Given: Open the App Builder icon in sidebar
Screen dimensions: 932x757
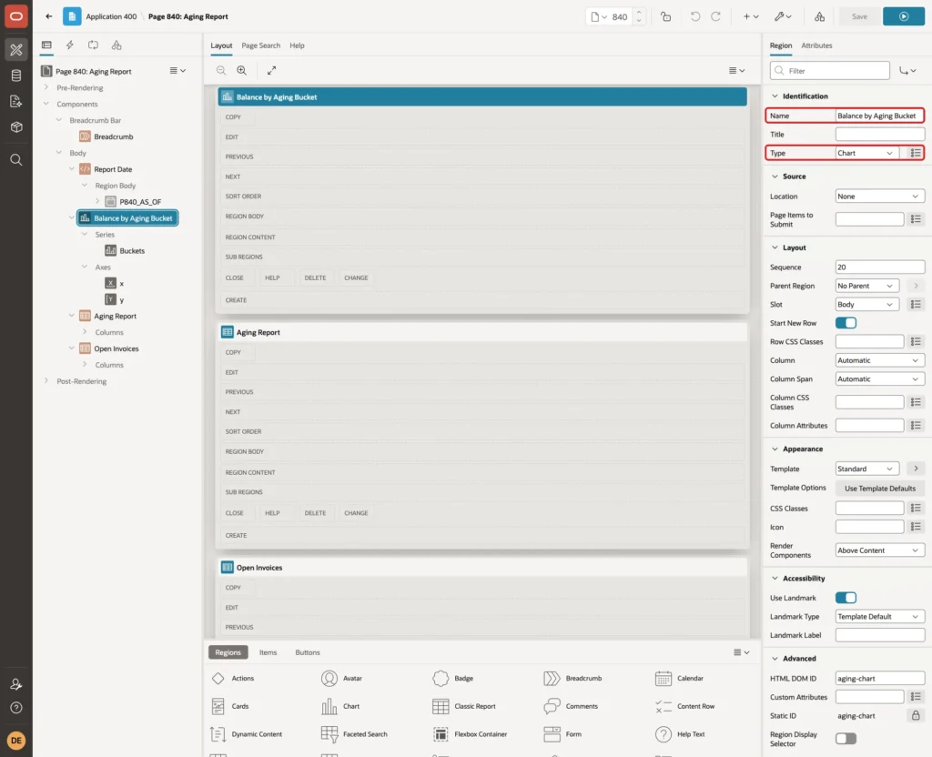Looking at the screenshot, I should (16, 50).
